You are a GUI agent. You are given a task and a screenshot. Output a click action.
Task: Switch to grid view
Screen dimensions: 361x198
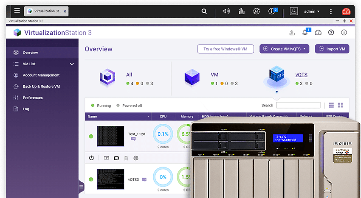pos(341,105)
